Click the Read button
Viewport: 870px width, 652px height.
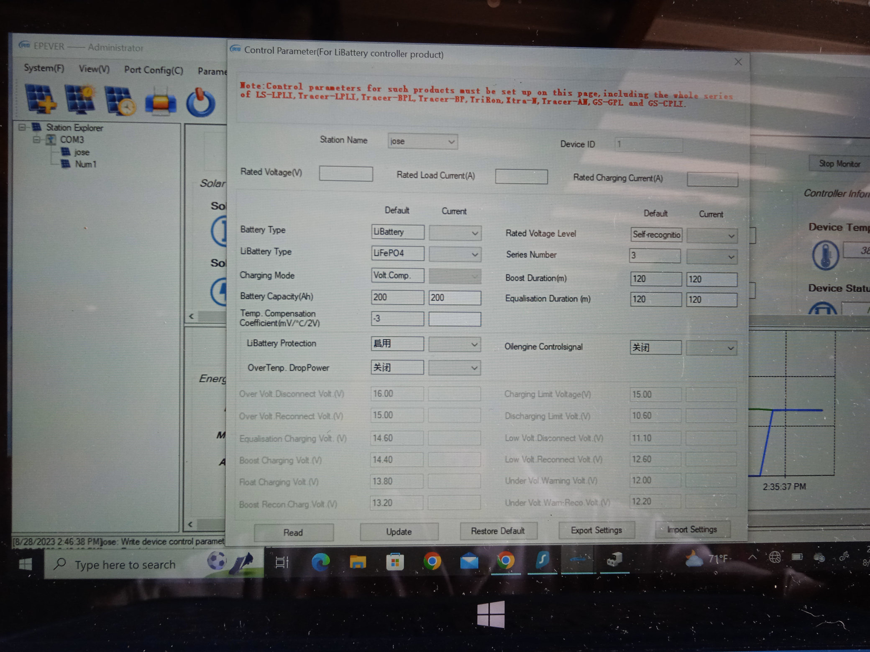tap(293, 532)
